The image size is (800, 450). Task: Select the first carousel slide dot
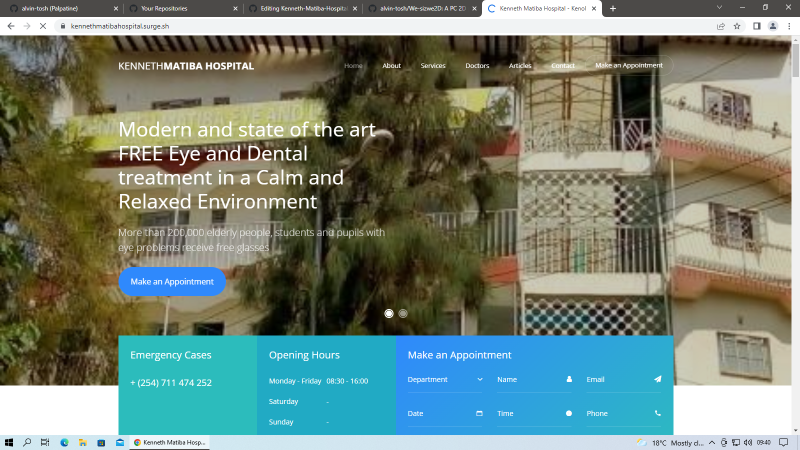(389, 313)
